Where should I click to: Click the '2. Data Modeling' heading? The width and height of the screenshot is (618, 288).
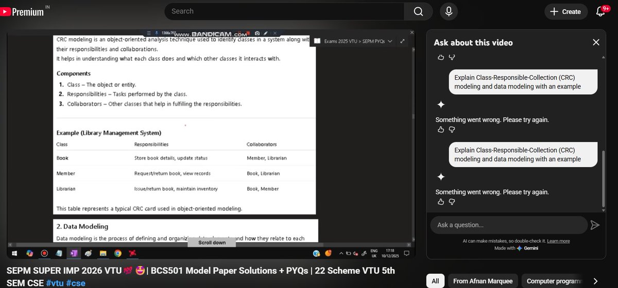pos(82,226)
